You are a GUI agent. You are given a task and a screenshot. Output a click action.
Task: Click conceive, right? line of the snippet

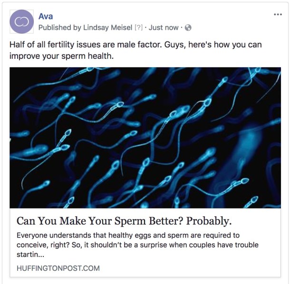137,245
